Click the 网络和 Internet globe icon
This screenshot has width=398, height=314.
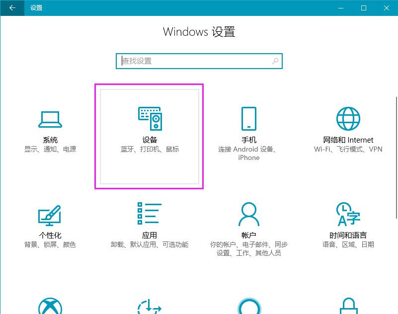[x=347, y=118]
